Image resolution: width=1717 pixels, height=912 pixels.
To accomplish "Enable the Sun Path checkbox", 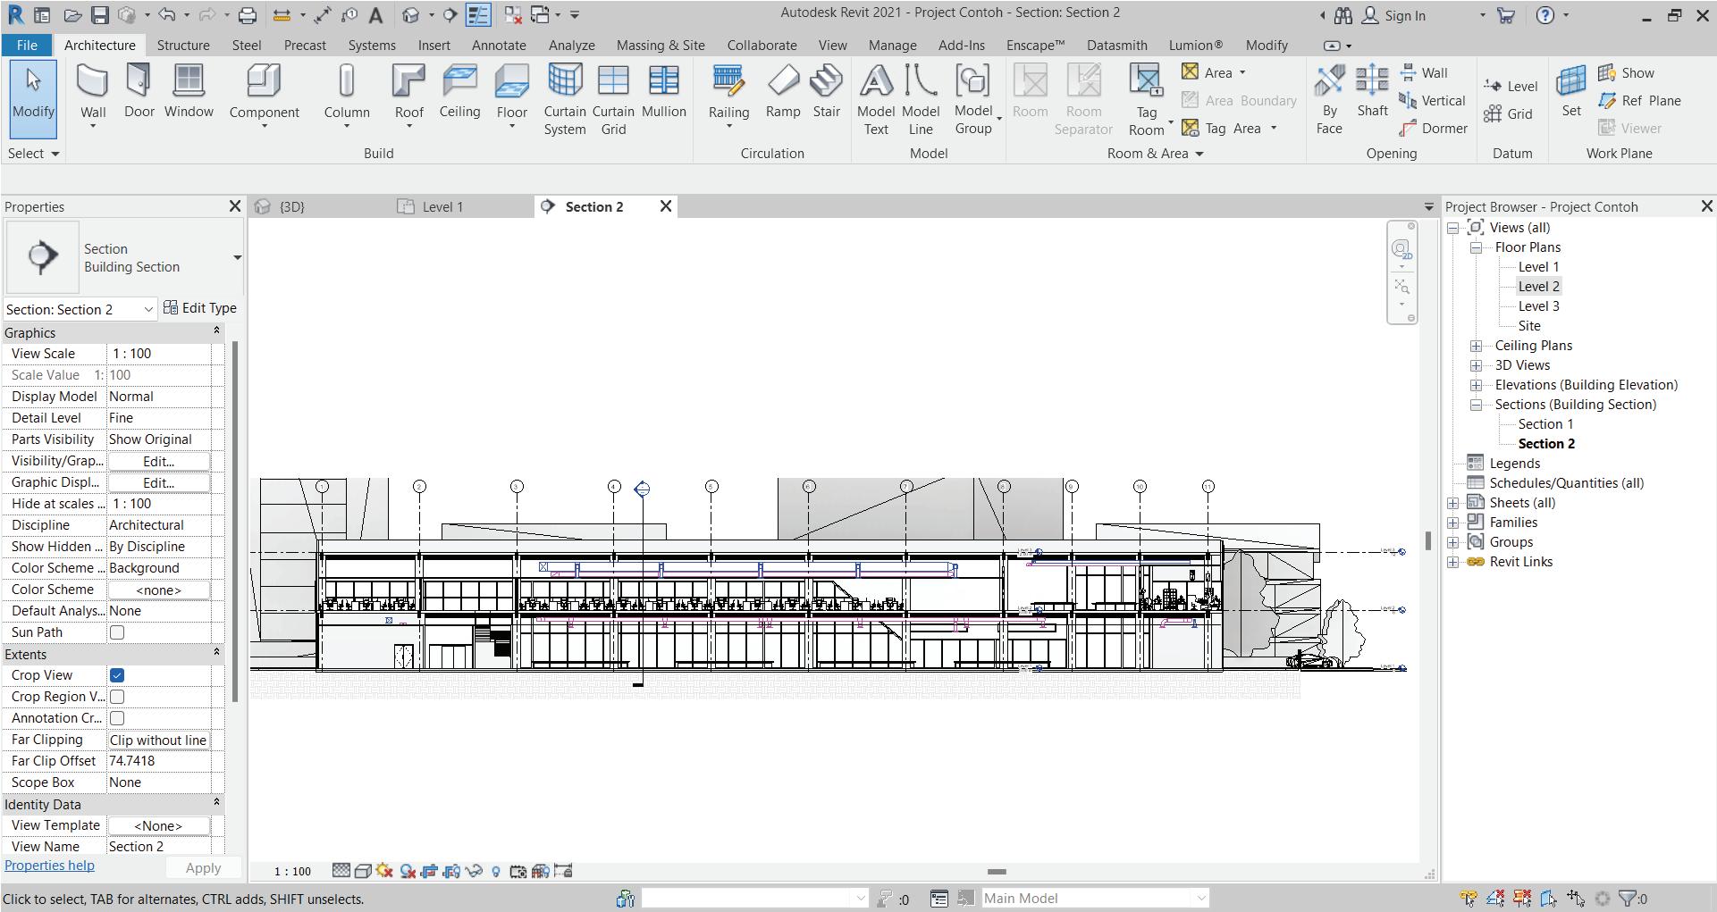I will 117,632.
